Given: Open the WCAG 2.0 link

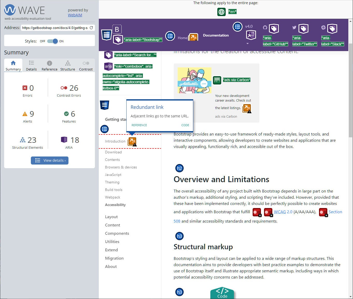Looking at the screenshot, I should 283,212.
